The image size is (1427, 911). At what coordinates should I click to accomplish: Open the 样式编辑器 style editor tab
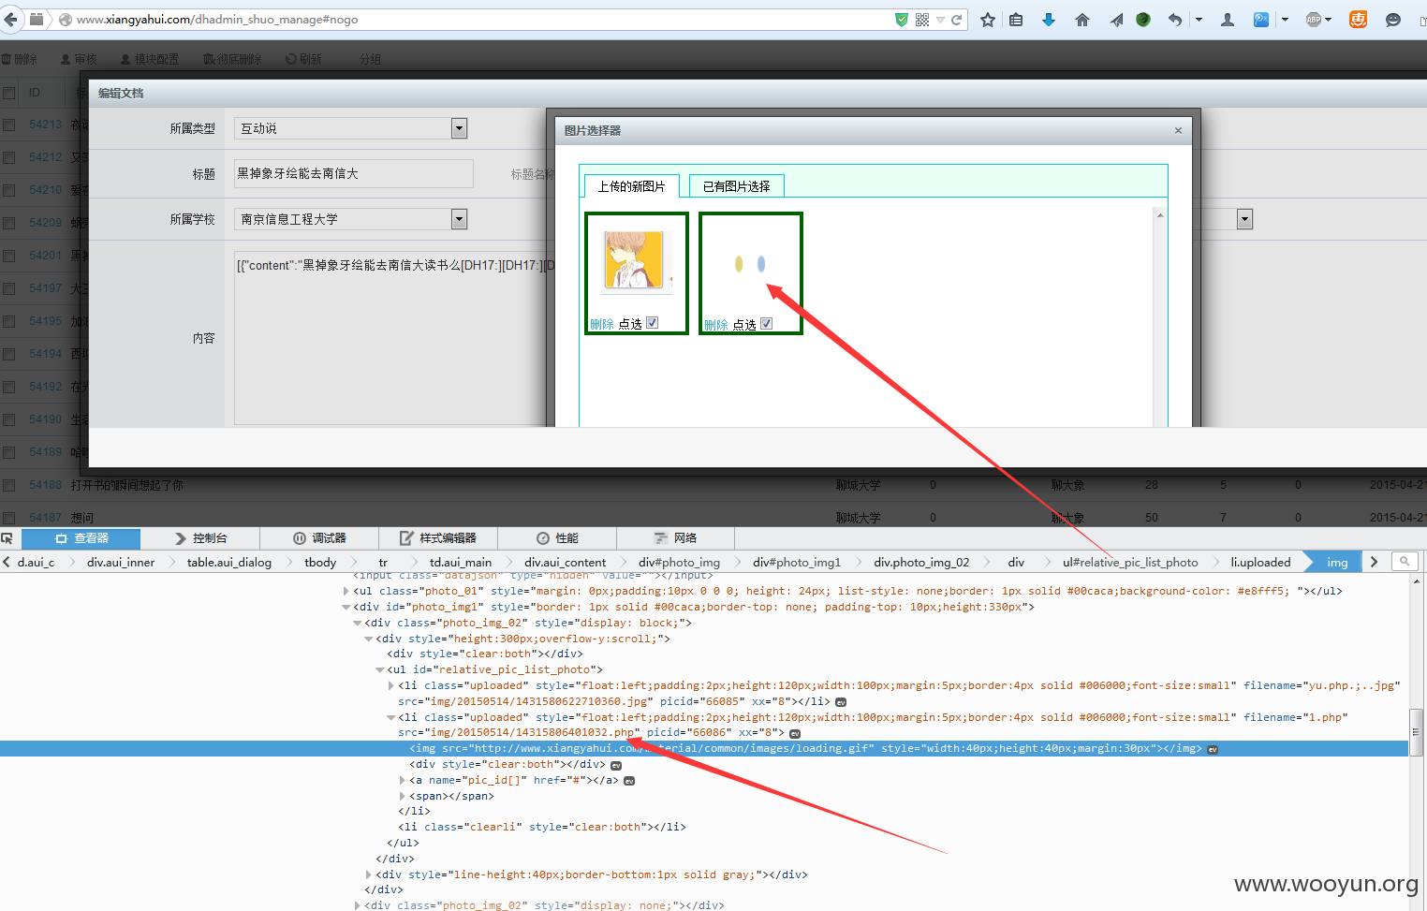(438, 538)
